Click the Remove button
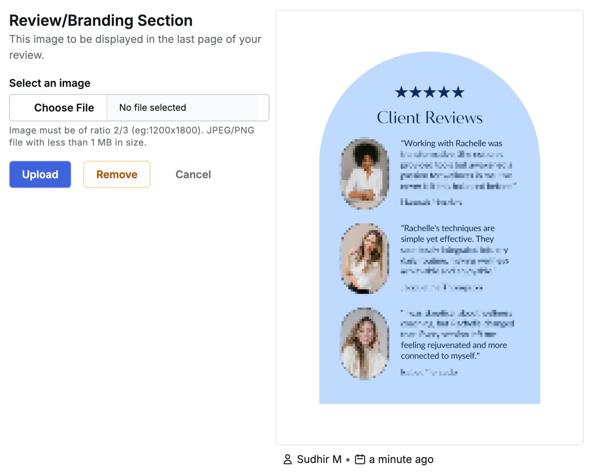Viewport: 592px width, 474px height. click(x=116, y=174)
